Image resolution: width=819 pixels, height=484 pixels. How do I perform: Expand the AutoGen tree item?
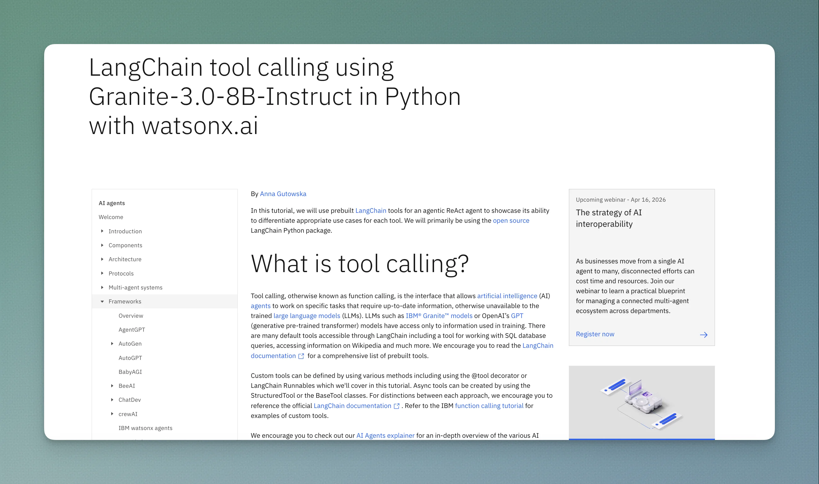tap(113, 343)
